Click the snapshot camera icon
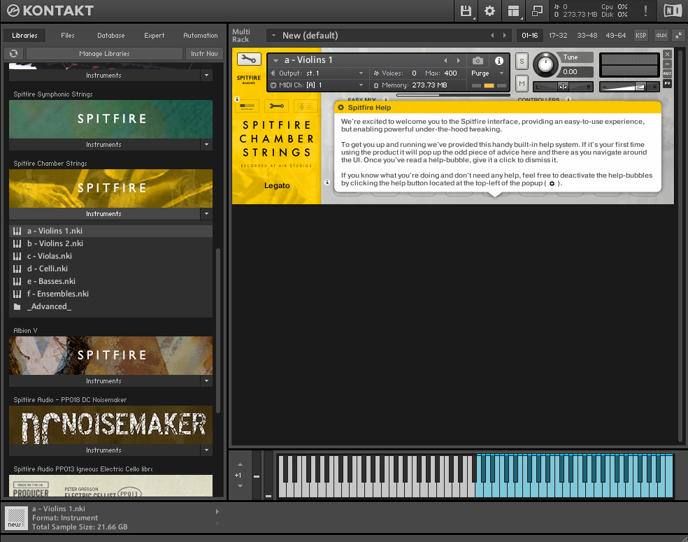The height and width of the screenshot is (542, 688). click(x=478, y=61)
